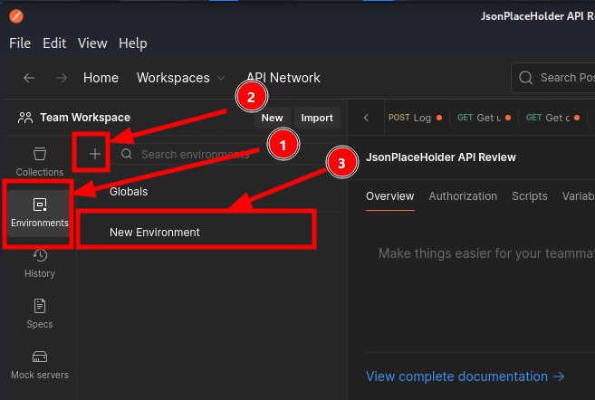The height and width of the screenshot is (400, 595).
Task: Click the JsonPlaceHolder API Review title
Action: 440,157
